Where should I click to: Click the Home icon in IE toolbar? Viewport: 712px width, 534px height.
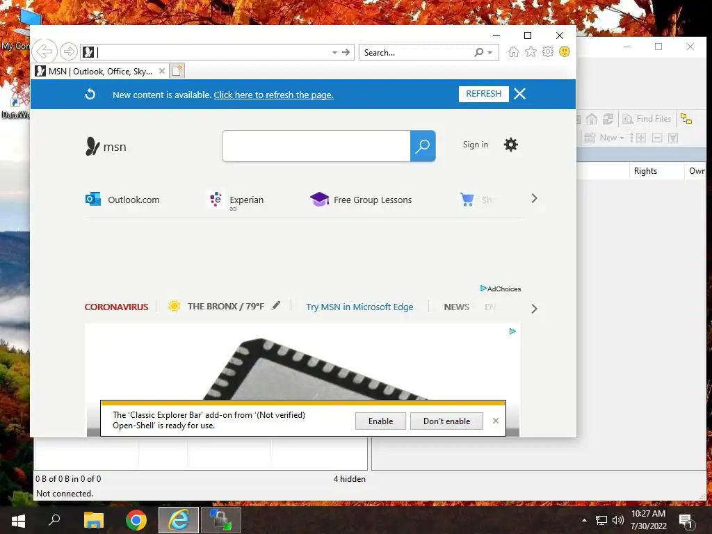point(514,51)
